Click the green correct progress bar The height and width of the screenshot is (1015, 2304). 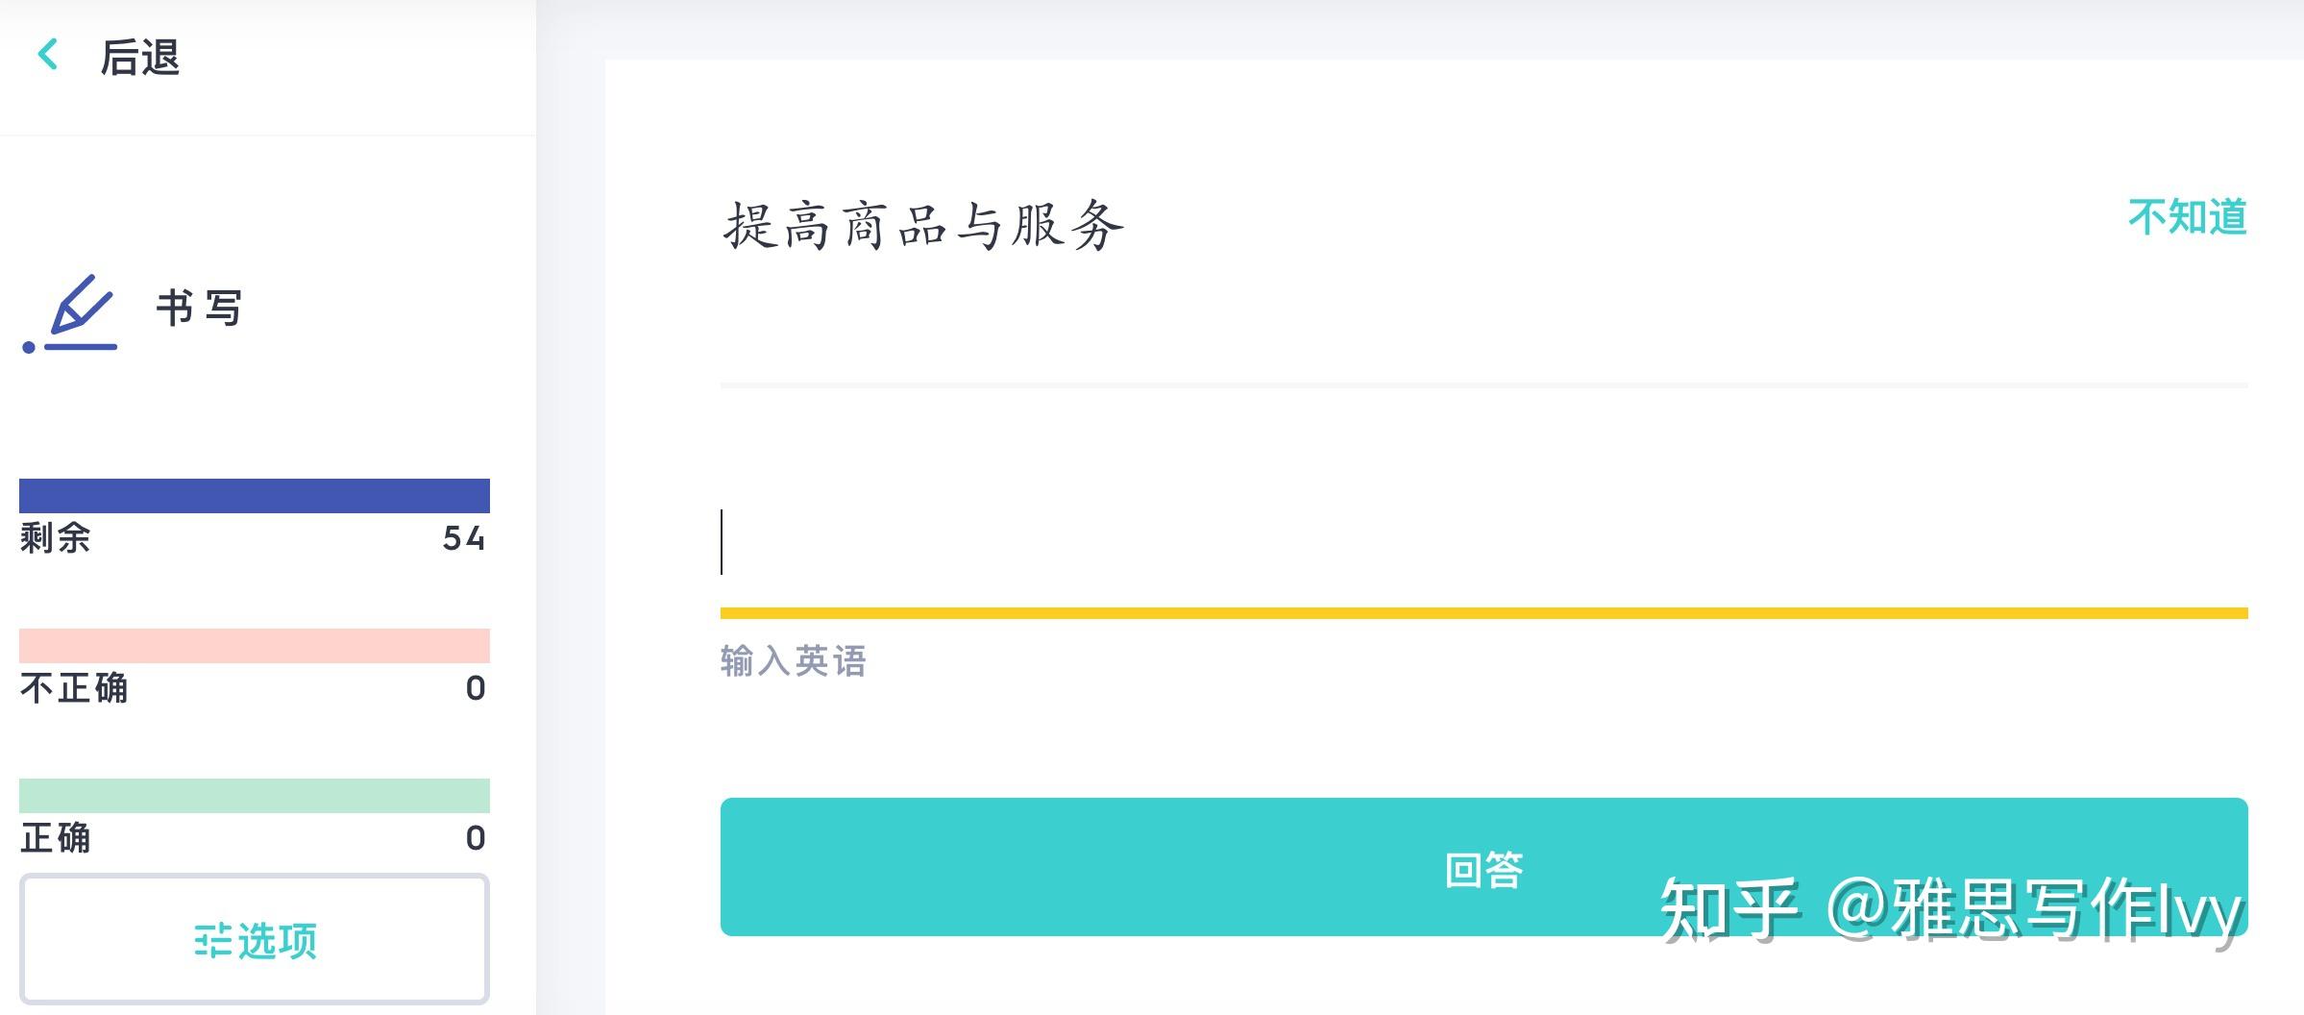click(255, 796)
